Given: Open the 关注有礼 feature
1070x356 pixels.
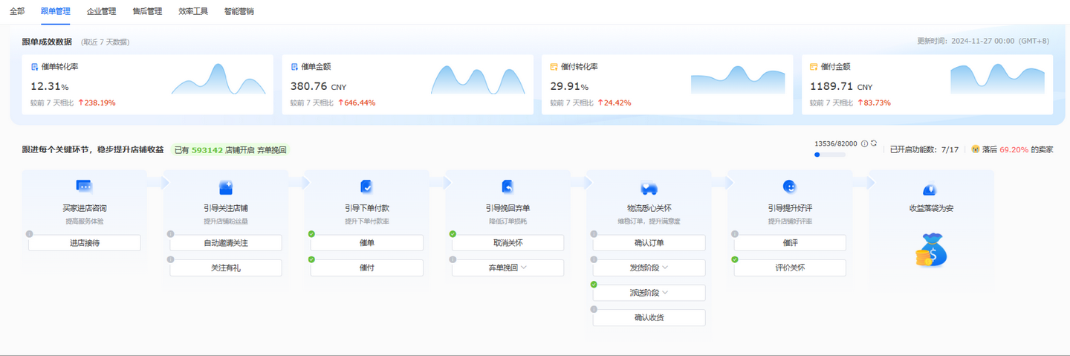Looking at the screenshot, I should 226,268.
